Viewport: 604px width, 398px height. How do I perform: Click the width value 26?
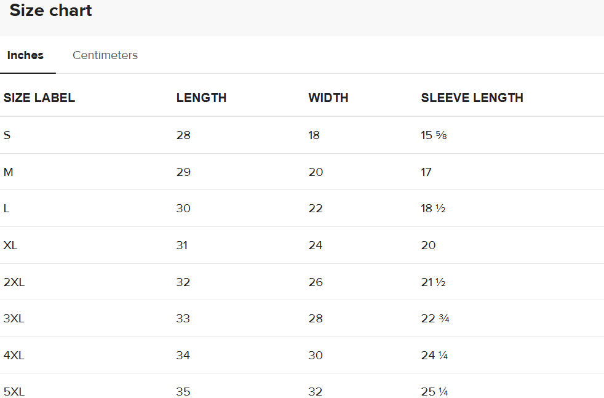pos(316,282)
